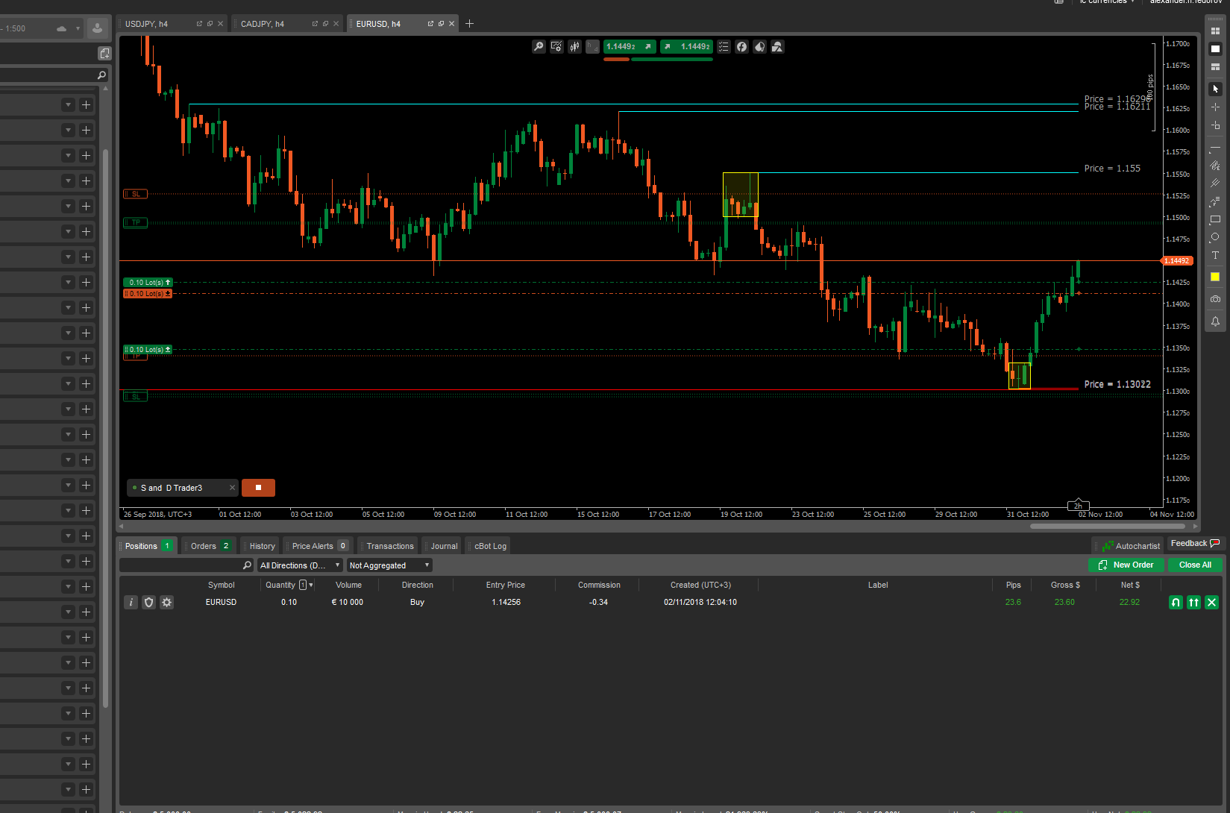This screenshot has width=1230, height=813.
Task: Click the New Order button
Action: [x=1126, y=565]
